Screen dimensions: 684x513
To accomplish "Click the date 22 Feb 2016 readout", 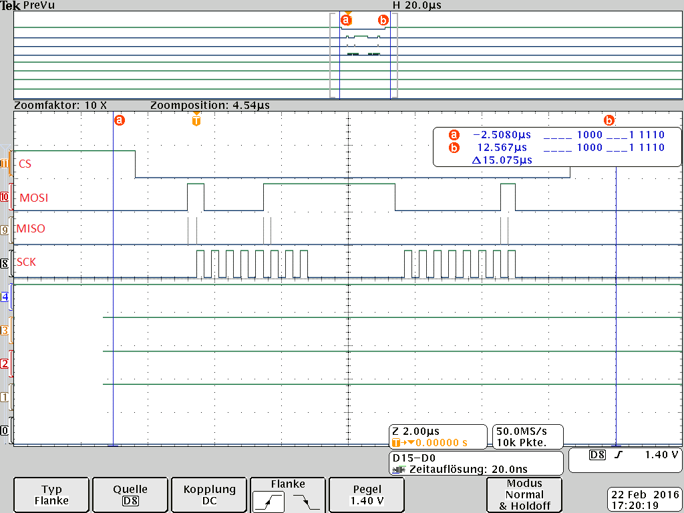I will point(645,495).
